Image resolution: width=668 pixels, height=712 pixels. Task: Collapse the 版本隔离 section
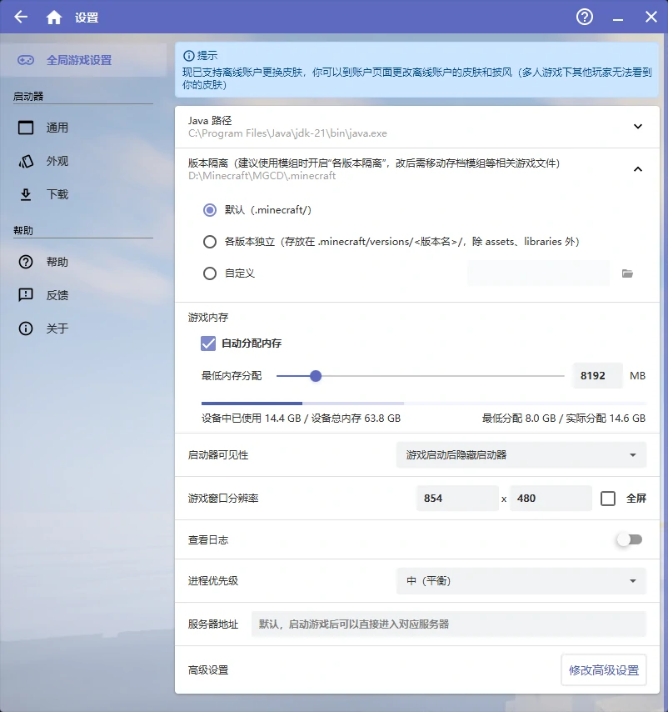(x=637, y=168)
